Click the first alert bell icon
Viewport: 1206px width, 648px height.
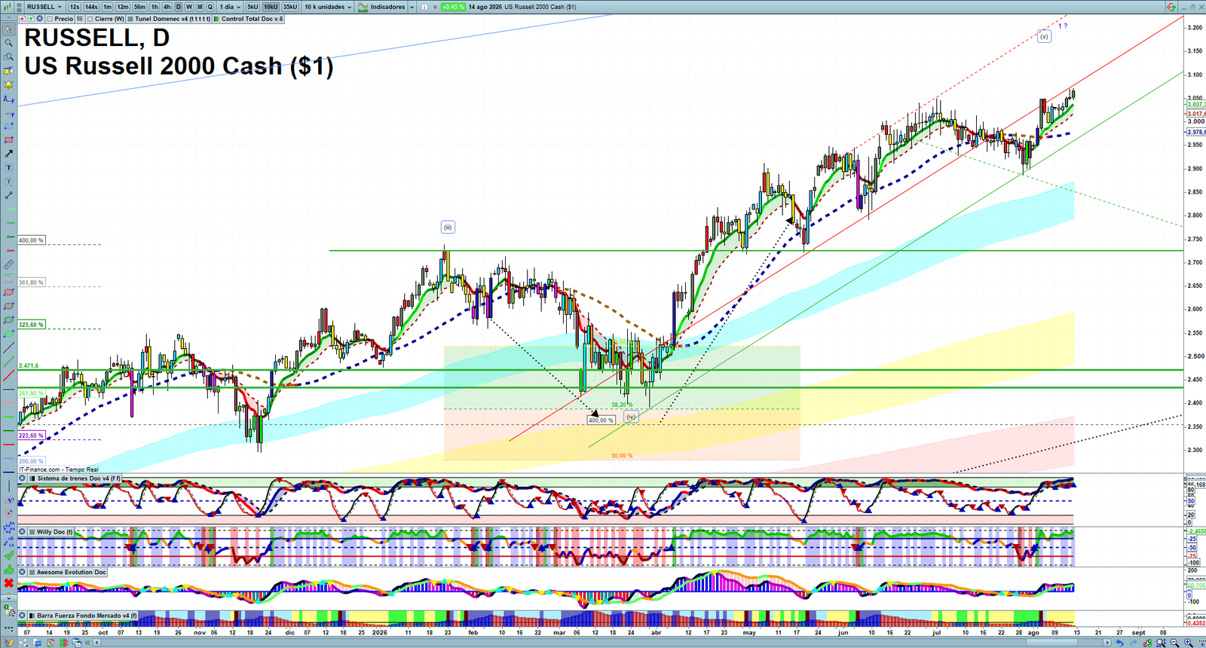8,71
